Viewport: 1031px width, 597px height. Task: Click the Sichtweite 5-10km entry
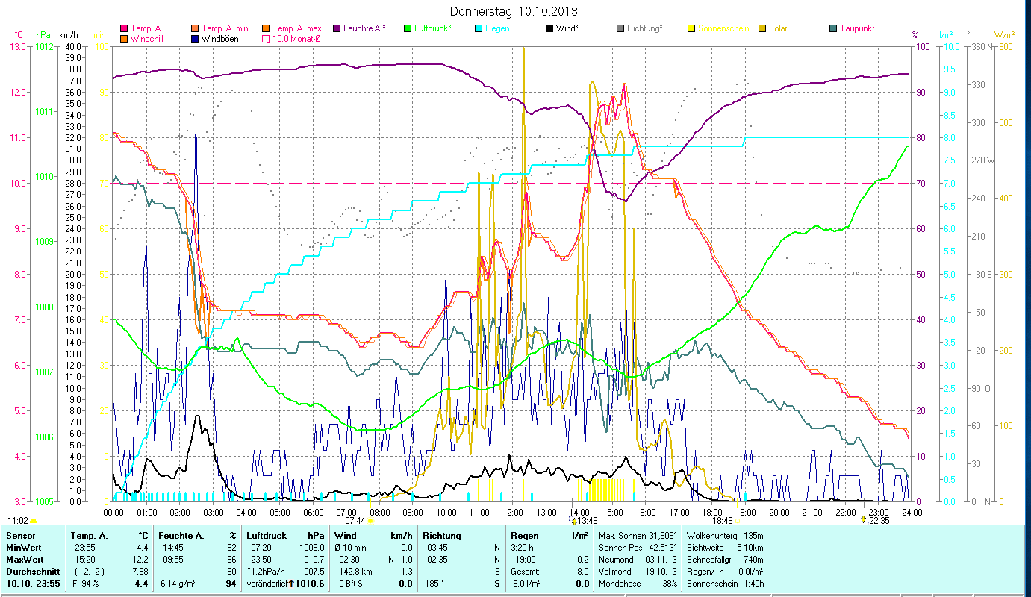(725, 548)
